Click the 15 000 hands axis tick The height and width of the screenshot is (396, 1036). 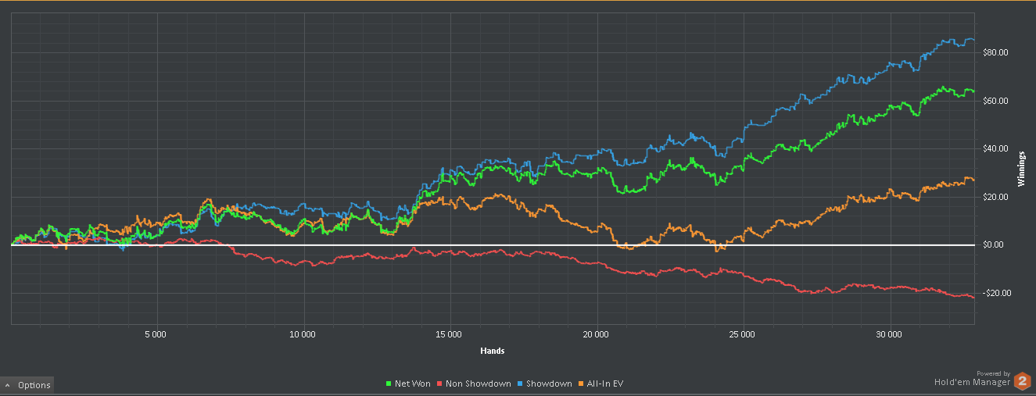(449, 334)
